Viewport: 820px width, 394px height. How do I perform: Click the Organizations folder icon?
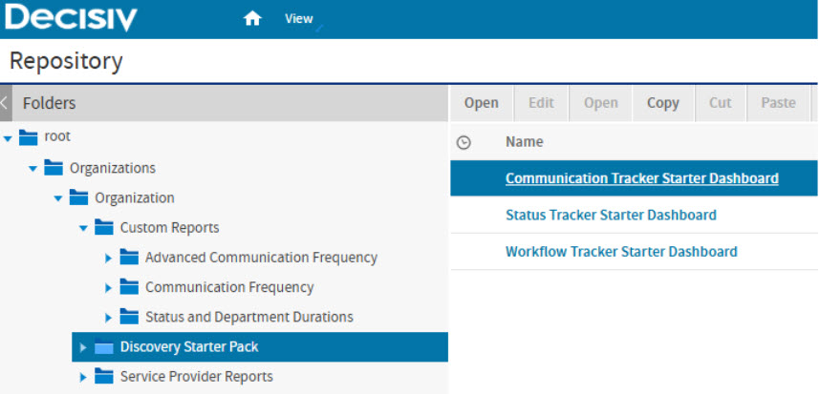[x=54, y=168]
